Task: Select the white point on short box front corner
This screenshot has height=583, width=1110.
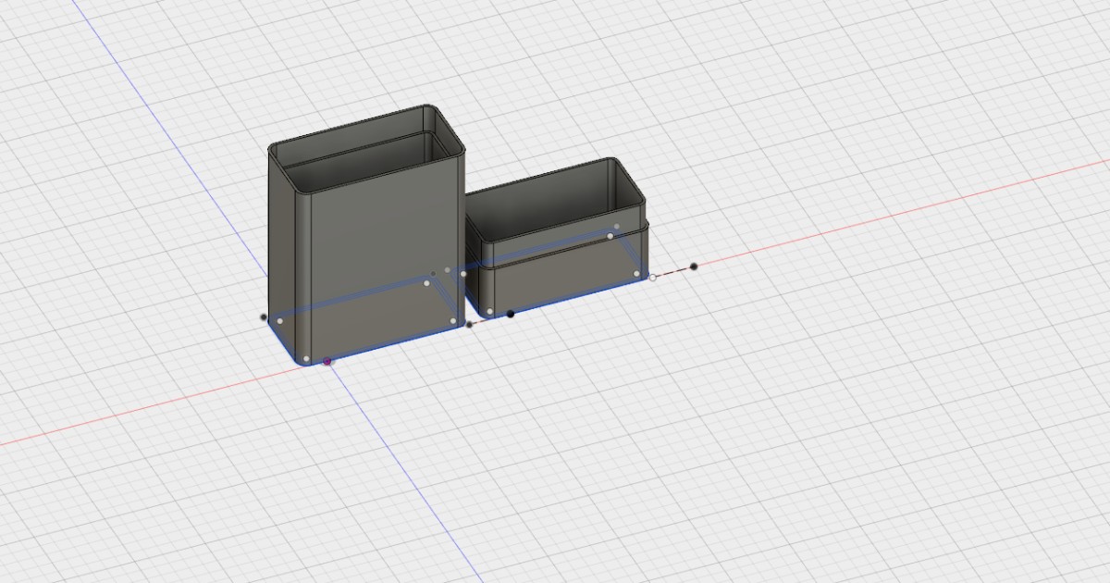Action: 490,311
